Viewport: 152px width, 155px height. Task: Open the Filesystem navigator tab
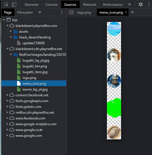(25, 12)
